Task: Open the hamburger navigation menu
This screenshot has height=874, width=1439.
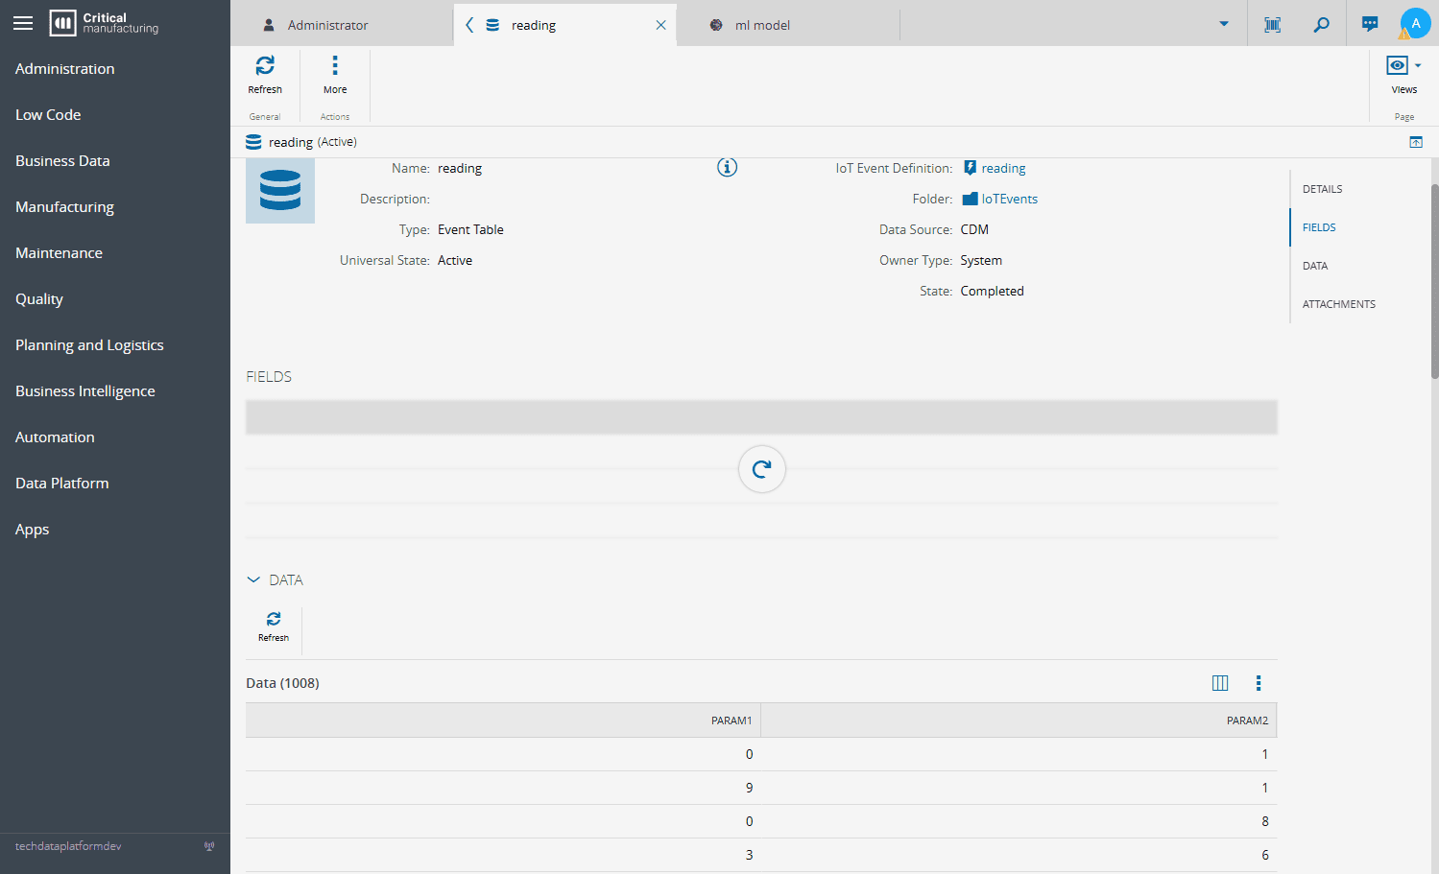Action: (23, 23)
